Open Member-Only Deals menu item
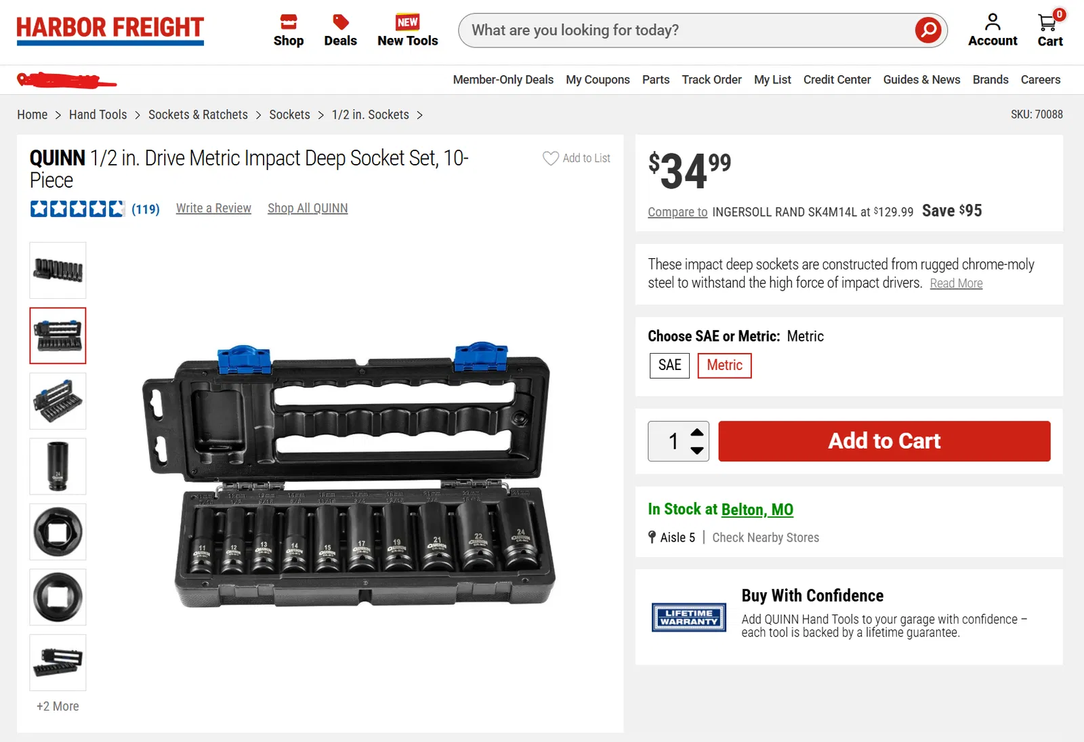Screen dimensions: 1084x742 tap(503, 80)
